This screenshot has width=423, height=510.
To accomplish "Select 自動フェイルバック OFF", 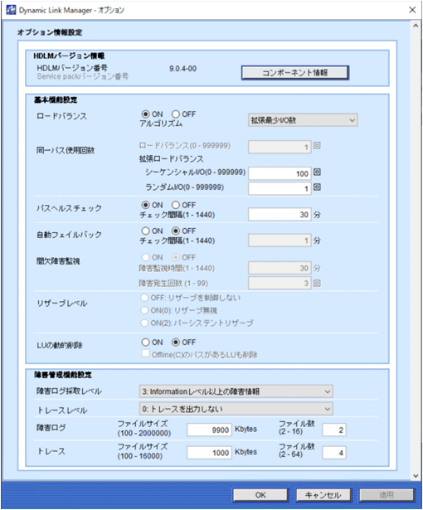I will [176, 231].
